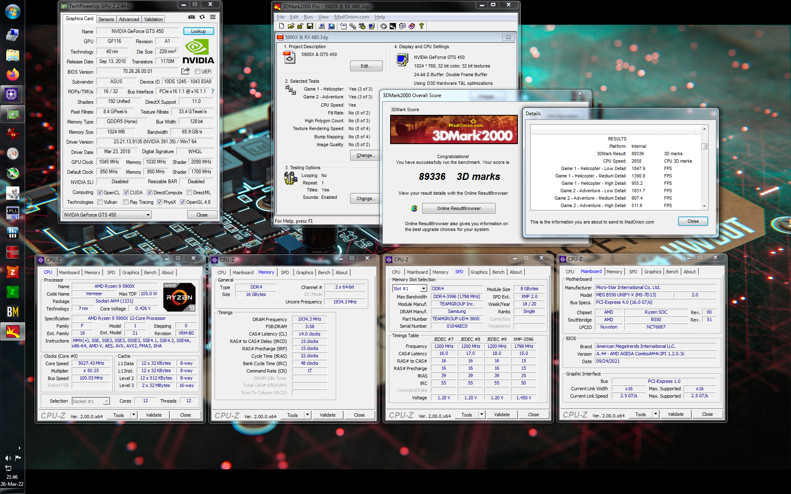Click the yellow question mark toolbar icon
This screenshot has width=791, height=494.
click(421, 26)
